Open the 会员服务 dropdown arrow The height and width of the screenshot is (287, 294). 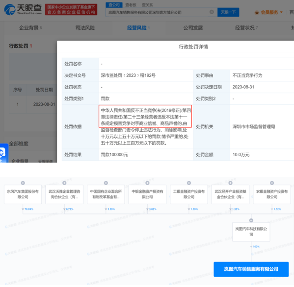tap(281, 12)
